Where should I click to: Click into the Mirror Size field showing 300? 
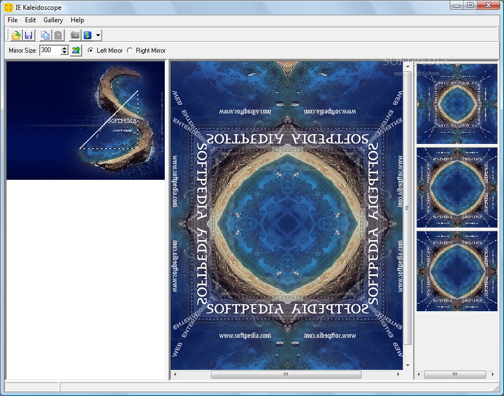coord(50,50)
